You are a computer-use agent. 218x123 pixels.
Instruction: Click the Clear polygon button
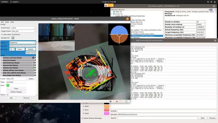click(16, 88)
